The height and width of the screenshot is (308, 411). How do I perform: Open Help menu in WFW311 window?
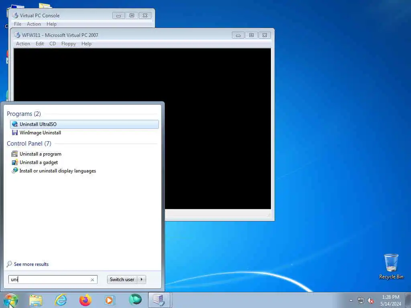[x=86, y=44]
